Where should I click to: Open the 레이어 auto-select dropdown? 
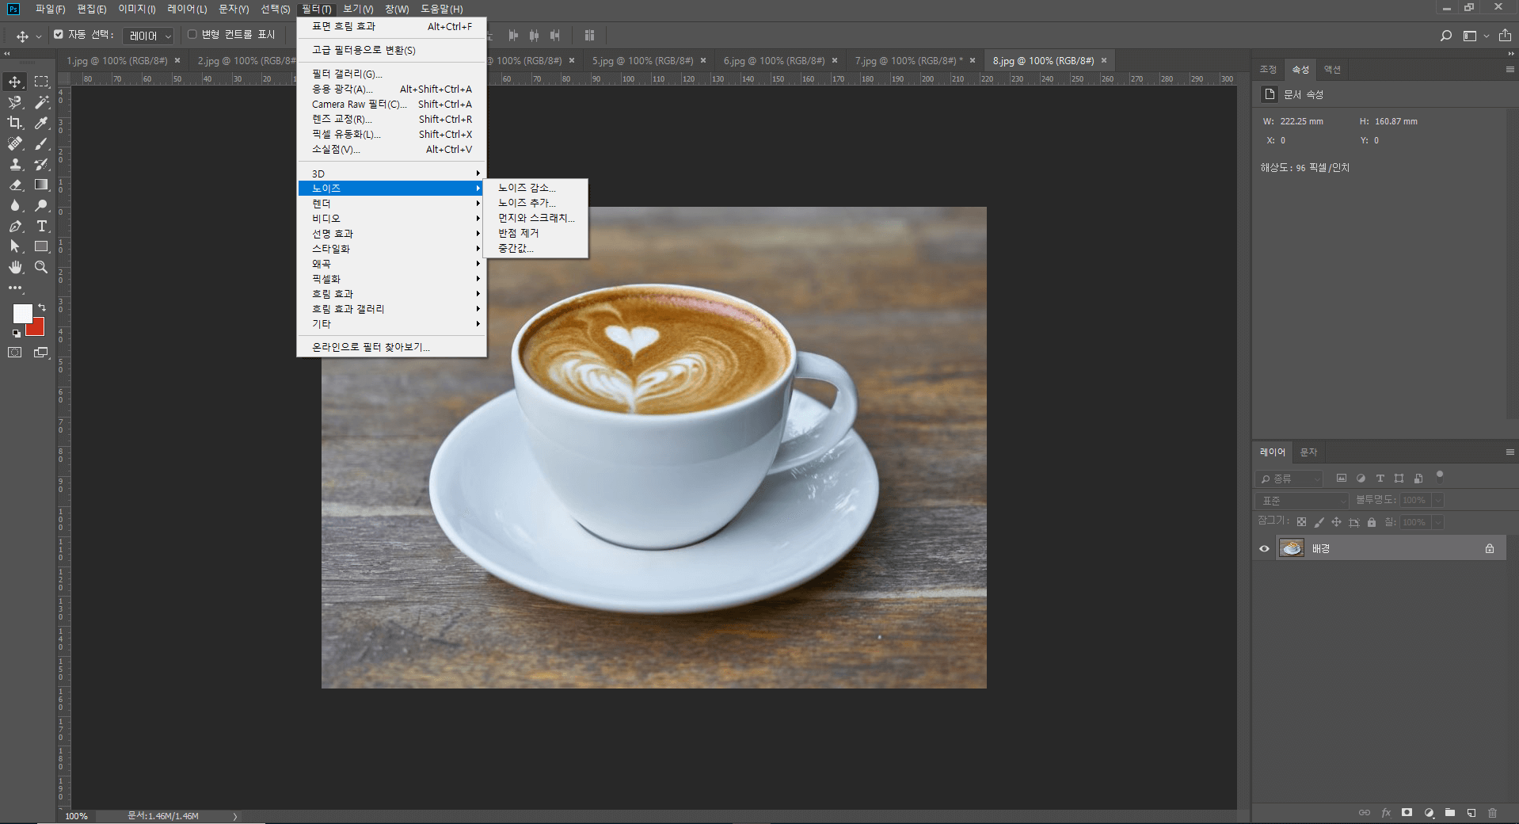148,36
